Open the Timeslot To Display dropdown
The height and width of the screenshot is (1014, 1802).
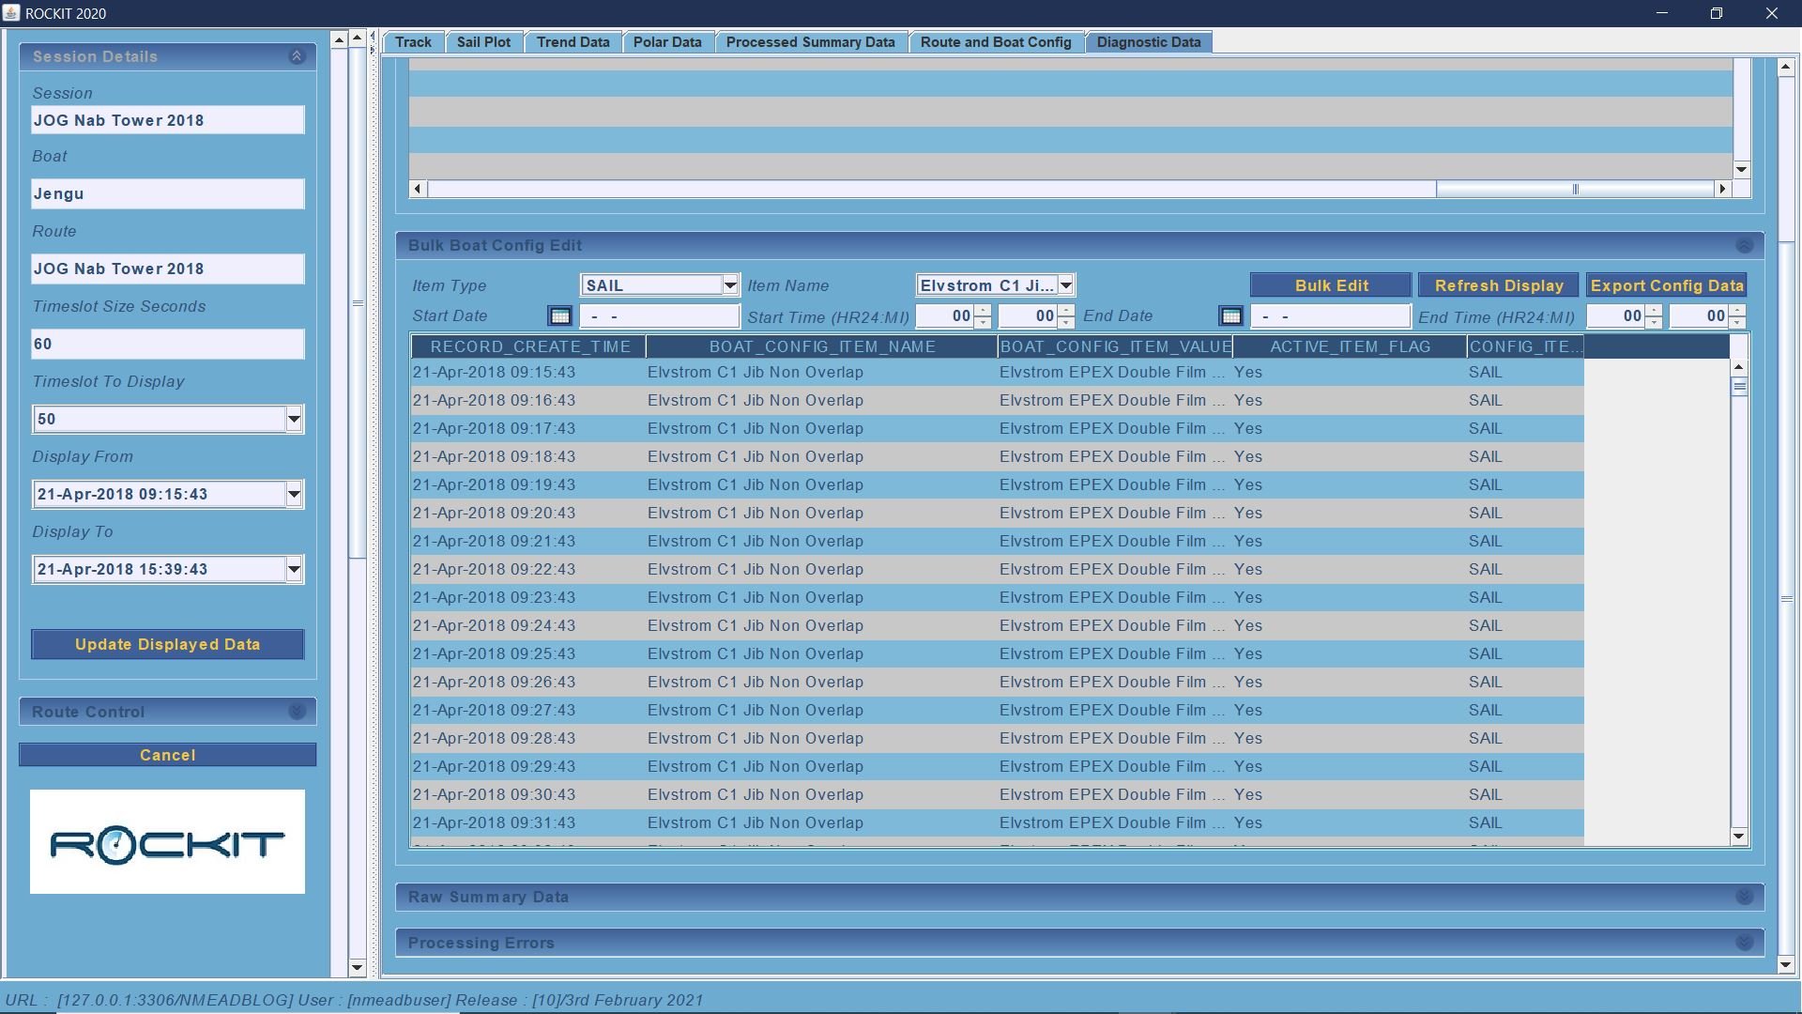coord(294,420)
